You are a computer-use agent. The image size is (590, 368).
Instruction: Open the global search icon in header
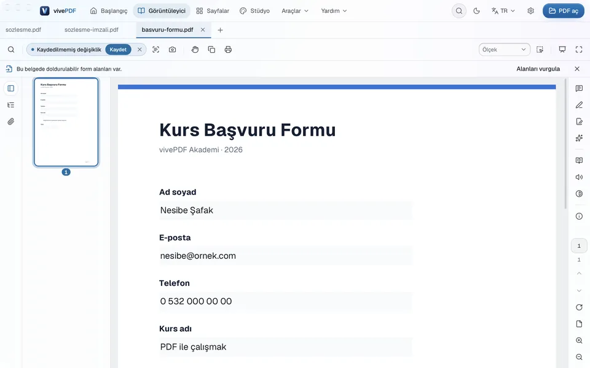click(458, 11)
